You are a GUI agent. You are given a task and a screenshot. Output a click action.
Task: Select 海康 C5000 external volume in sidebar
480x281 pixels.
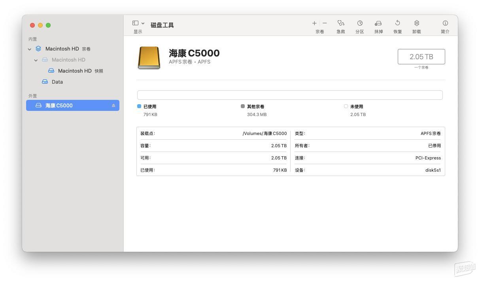coord(73,105)
